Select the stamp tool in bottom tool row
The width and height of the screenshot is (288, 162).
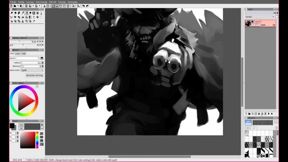coord(23,21)
